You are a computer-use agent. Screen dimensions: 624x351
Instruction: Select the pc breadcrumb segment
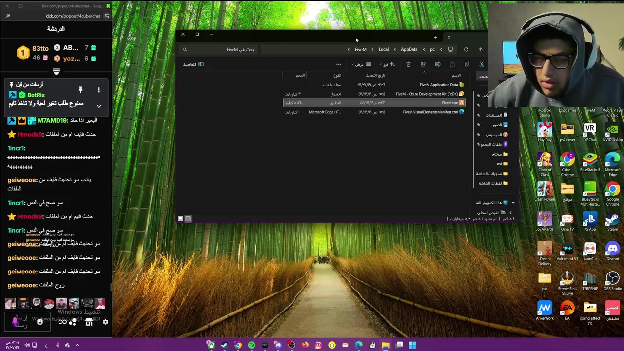[x=432, y=49]
